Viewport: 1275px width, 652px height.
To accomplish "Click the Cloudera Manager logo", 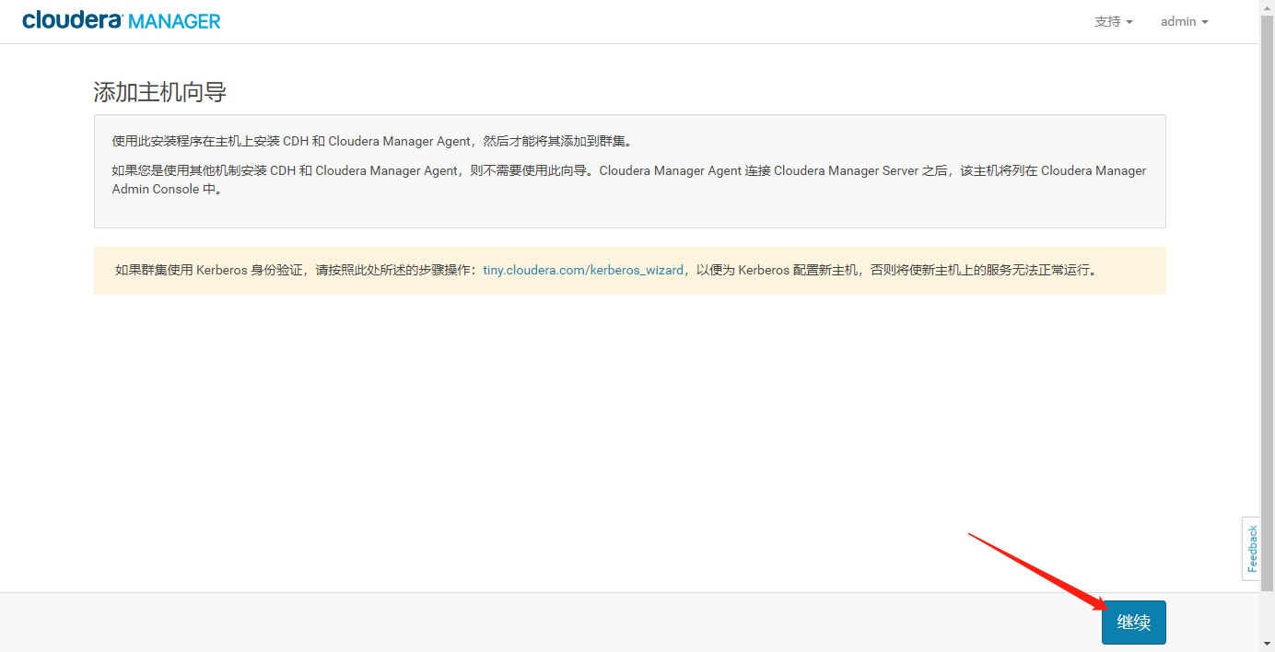I will pos(122,20).
